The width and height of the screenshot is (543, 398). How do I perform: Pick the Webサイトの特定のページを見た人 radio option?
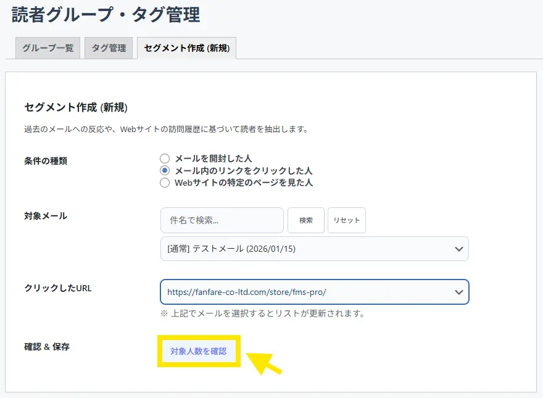[x=165, y=183]
